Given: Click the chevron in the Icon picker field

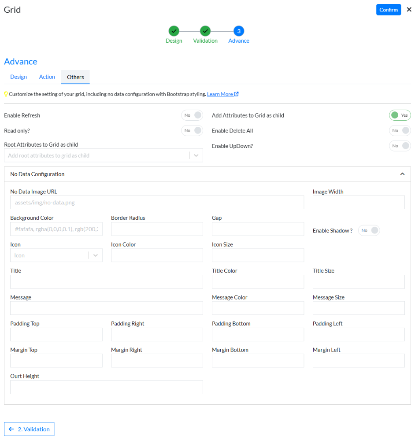Looking at the screenshot, I should pyautogui.click(x=95, y=255).
